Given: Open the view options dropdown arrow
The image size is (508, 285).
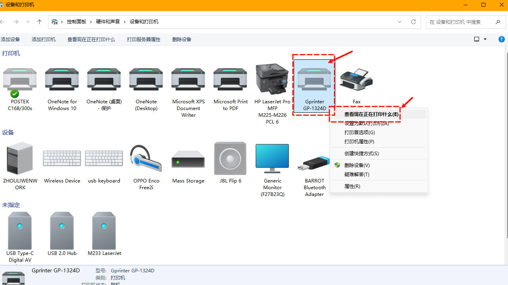Looking at the screenshot, I should 485,39.
